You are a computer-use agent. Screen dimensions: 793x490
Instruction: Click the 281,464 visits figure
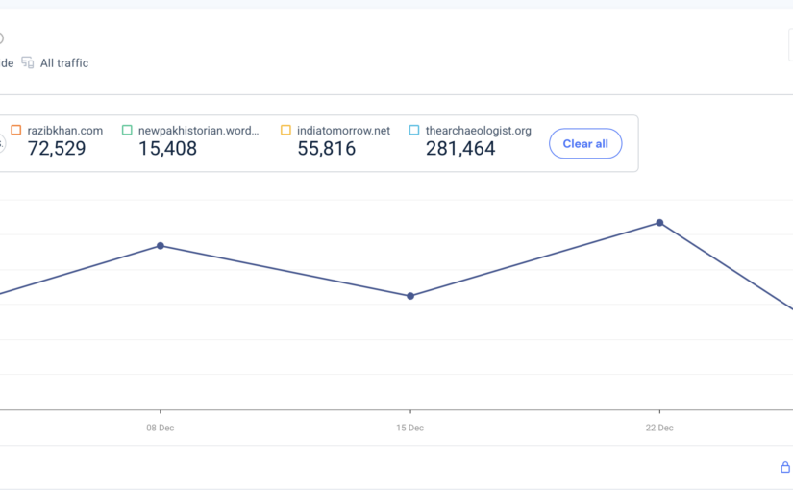pos(460,149)
